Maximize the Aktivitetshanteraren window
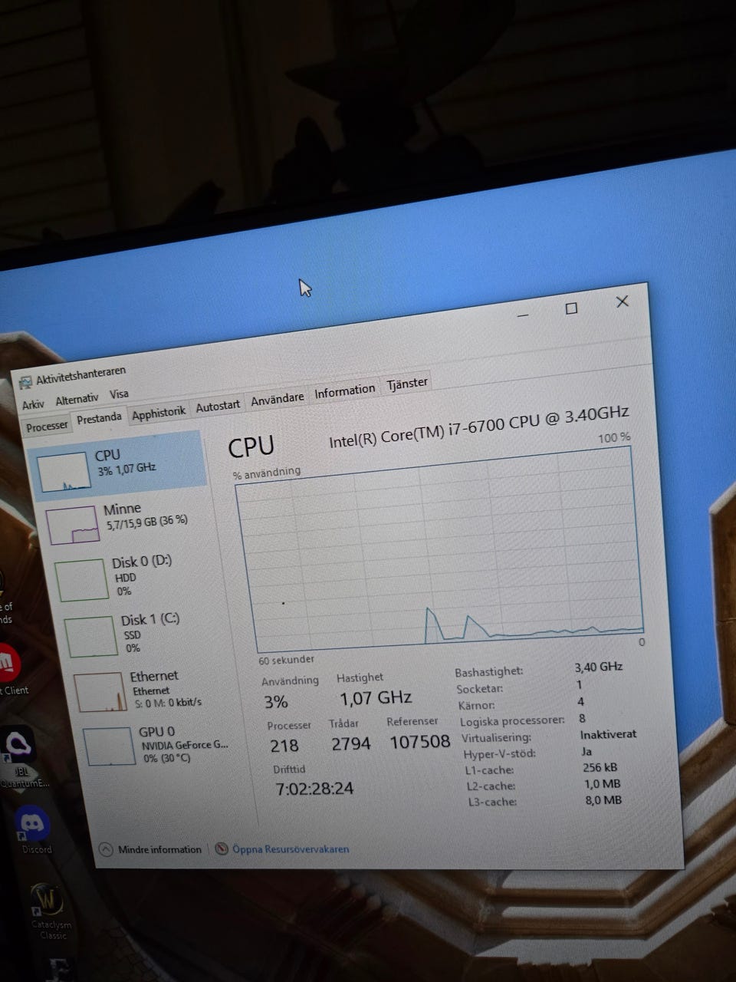Image resolution: width=736 pixels, height=982 pixels. [x=571, y=308]
